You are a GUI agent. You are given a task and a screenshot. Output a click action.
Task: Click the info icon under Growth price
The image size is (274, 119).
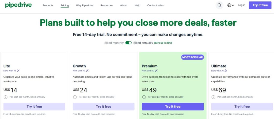(74, 97)
